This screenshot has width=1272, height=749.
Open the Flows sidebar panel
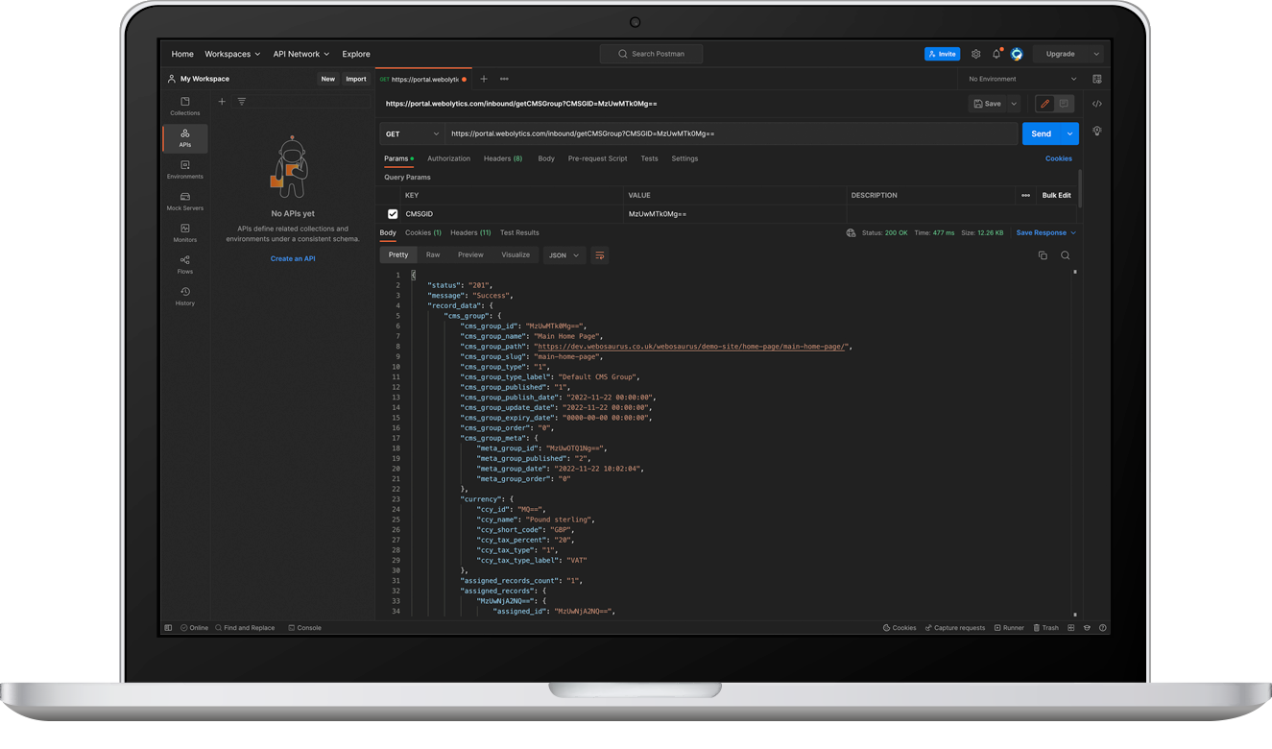coord(185,265)
